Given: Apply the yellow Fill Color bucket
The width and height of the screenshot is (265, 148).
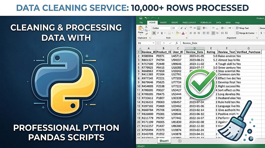Looking at the screenshot, I should 177,33.
